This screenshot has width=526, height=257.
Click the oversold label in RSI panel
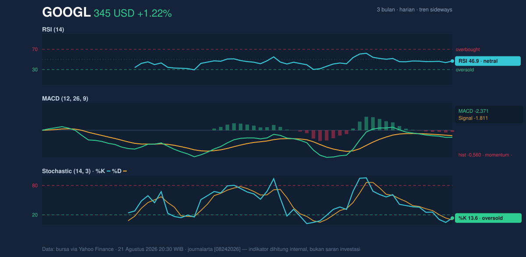pyautogui.click(x=465, y=70)
